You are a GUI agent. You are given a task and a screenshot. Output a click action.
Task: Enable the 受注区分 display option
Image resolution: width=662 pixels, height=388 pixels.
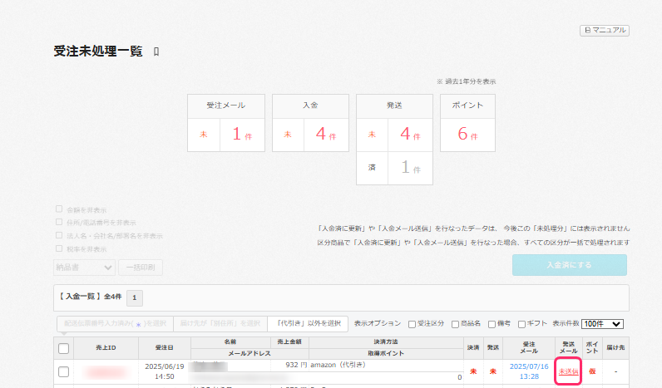(412, 324)
